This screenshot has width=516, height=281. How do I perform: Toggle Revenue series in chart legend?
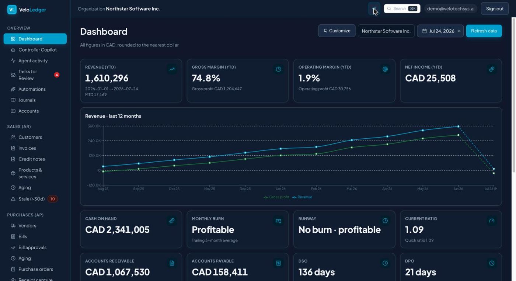click(302, 197)
